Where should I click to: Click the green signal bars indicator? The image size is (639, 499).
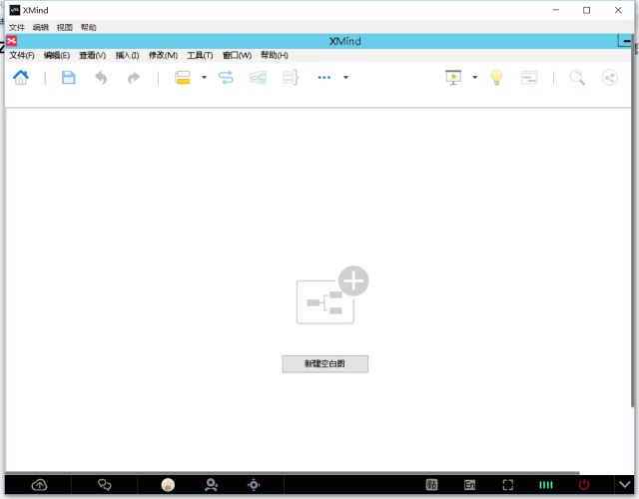[546, 485]
